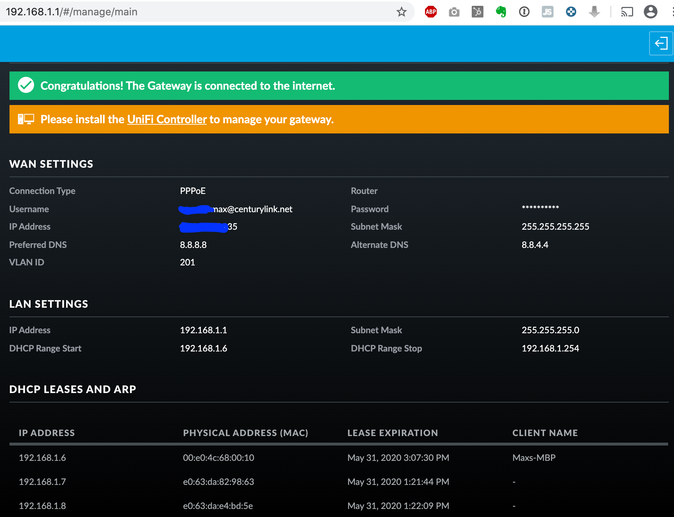This screenshot has width=674, height=517.
Task: Open the Chrome profile avatar
Action: [x=650, y=12]
